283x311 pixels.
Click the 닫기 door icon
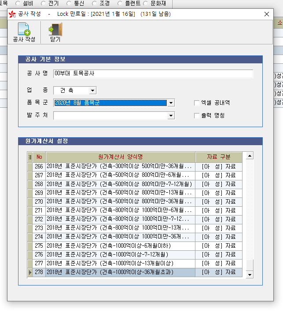pos(55,29)
